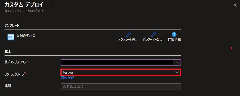The height and width of the screenshot is (96, 240).
Task: Click the blue info circle icon
Action: (x=174, y=35)
